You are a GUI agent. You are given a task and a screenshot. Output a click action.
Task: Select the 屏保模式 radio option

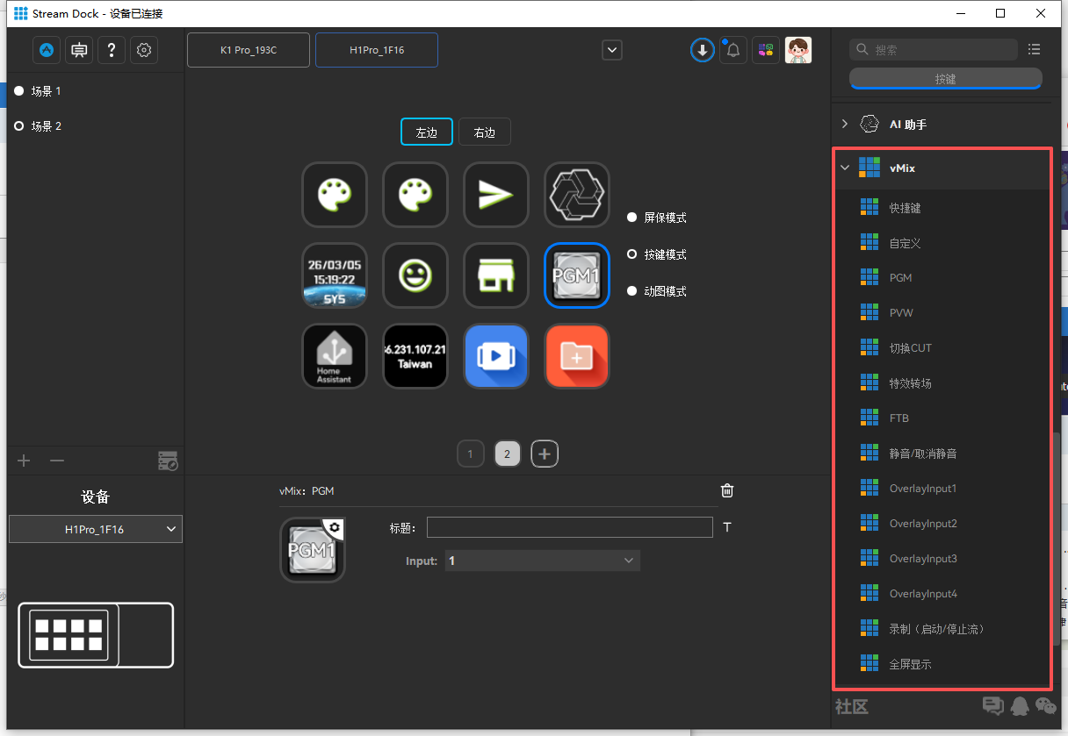point(631,218)
